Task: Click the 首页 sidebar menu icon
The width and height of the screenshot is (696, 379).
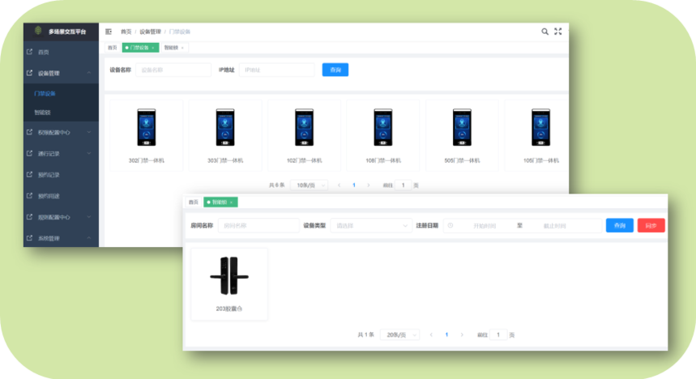Action: pos(29,52)
